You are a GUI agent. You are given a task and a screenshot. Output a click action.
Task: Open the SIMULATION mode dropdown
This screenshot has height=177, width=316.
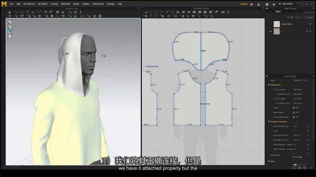[x=298, y=4]
